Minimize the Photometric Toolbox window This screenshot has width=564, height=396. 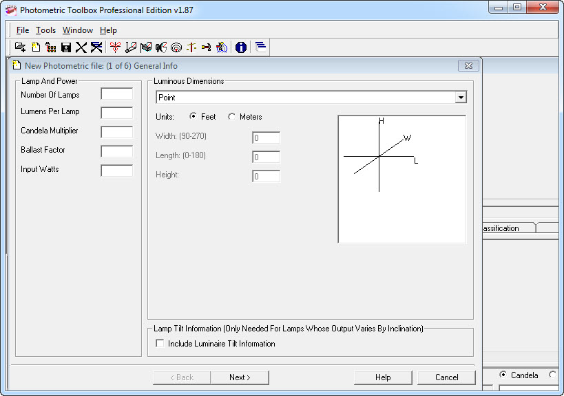[499, 7]
